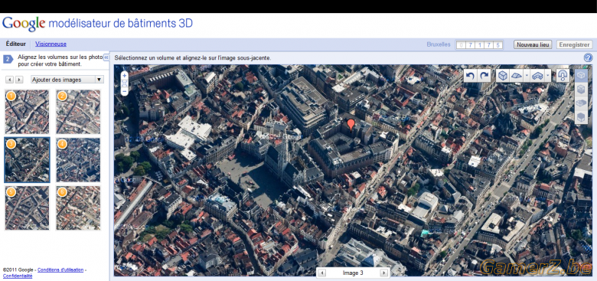Open the Confidentialité link

pyautogui.click(x=18, y=276)
